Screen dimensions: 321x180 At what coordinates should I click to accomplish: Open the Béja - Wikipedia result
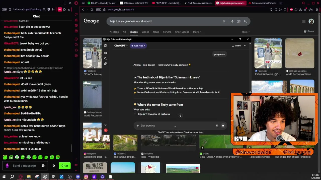(x=150, y=157)
